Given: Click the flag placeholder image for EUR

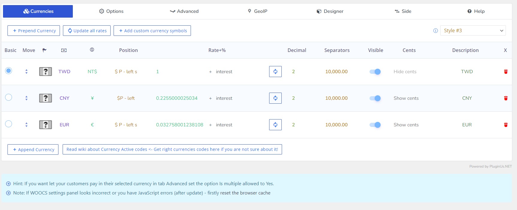Looking at the screenshot, I should (x=46, y=125).
